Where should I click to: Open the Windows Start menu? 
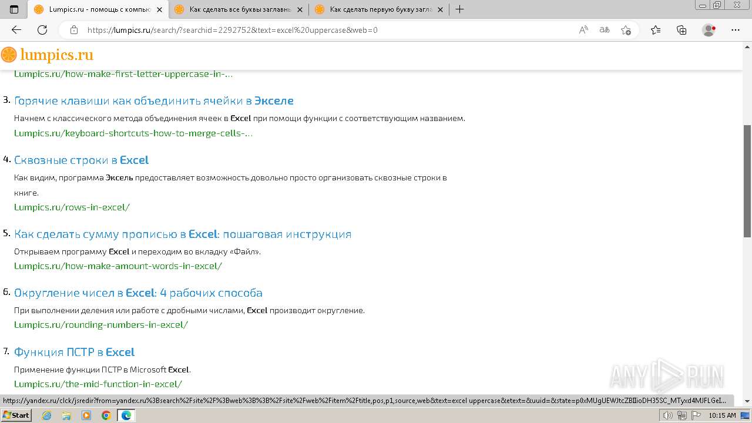(16, 415)
